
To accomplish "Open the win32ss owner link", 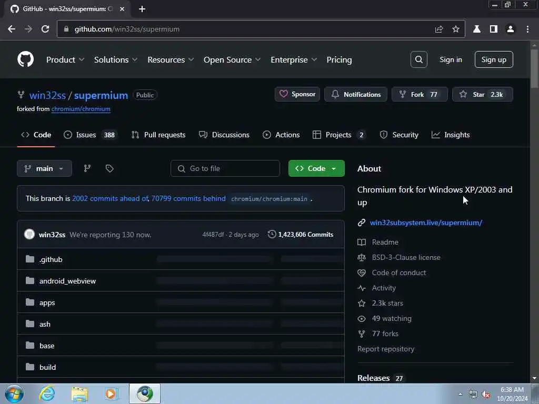I will (x=47, y=95).
